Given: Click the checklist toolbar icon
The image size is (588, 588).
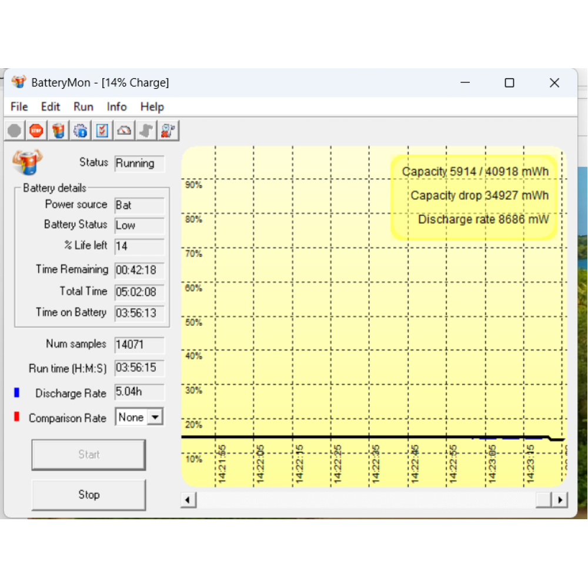Looking at the screenshot, I should (102, 131).
